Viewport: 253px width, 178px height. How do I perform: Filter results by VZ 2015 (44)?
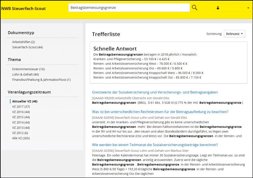21,117
